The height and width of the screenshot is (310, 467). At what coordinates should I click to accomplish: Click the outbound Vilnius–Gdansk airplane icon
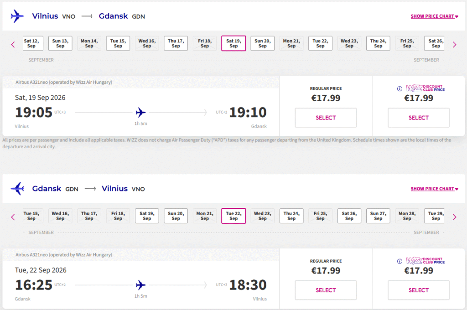(17, 16)
